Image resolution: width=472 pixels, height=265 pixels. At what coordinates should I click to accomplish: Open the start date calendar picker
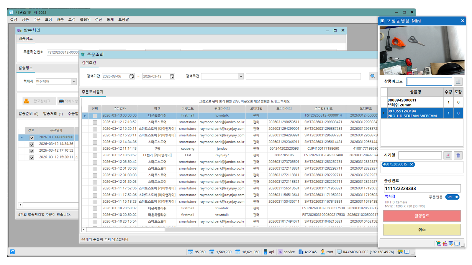click(132, 76)
